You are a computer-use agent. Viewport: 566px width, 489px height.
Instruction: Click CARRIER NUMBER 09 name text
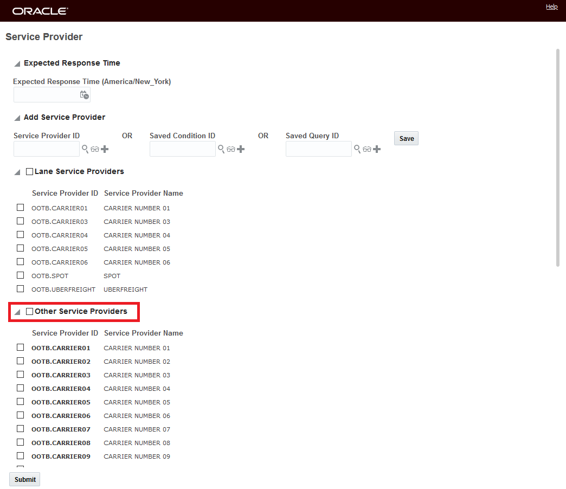click(137, 456)
